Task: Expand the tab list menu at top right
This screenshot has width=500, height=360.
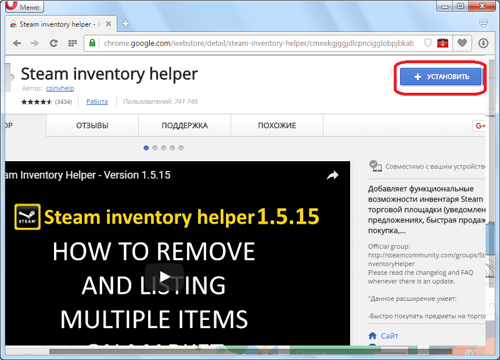Action: point(483,24)
